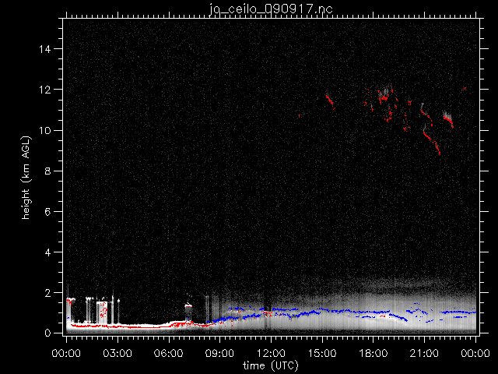Click the 06:00 time tick label

(168, 353)
